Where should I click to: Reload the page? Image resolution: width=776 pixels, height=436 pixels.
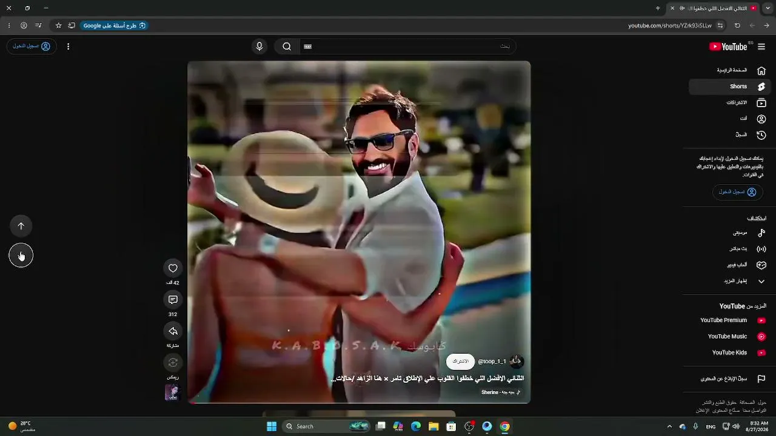click(x=737, y=25)
